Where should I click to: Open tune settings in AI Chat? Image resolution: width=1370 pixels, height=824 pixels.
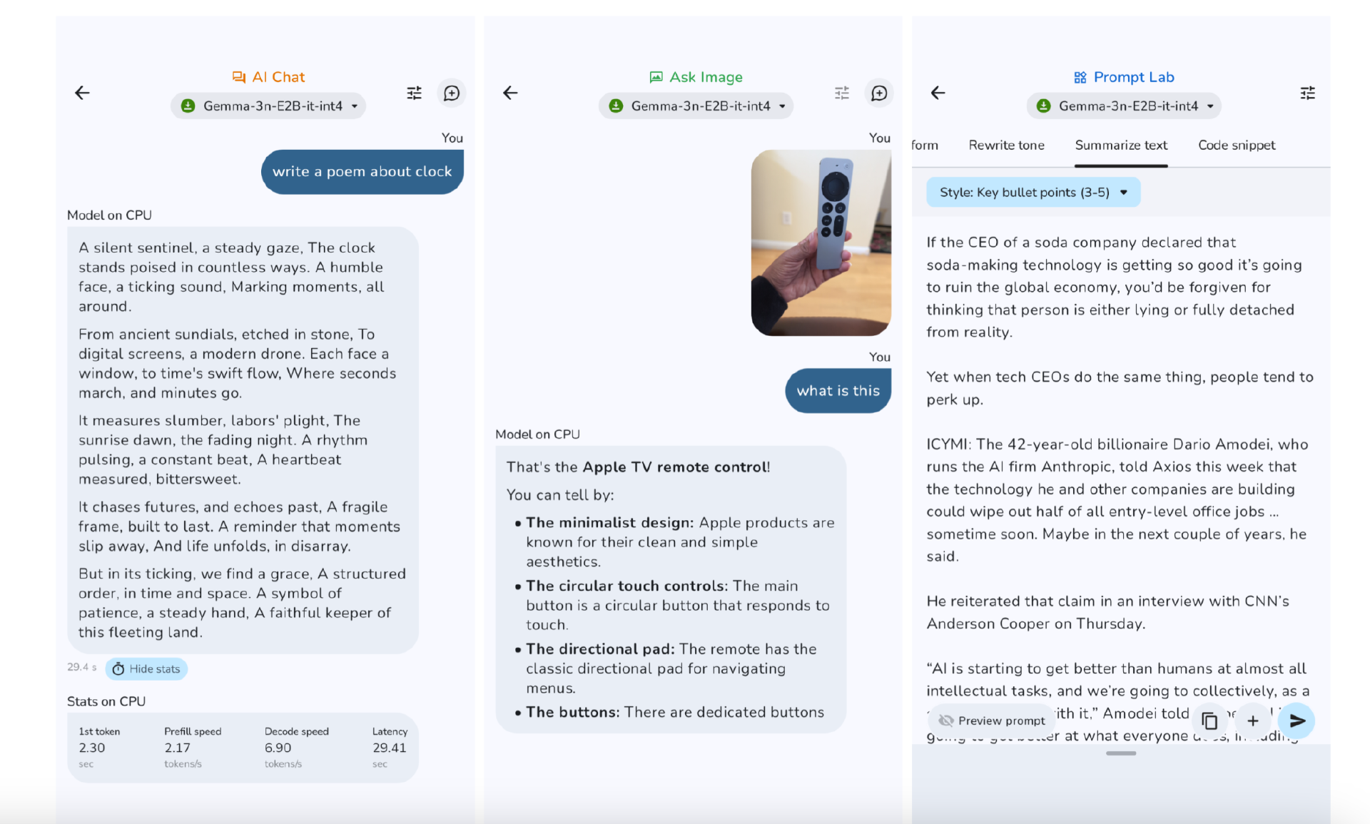[415, 93]
